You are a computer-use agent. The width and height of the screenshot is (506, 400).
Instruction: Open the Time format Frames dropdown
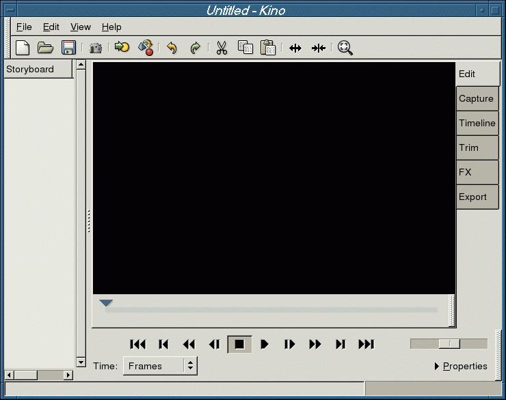(x=160, y=366)
